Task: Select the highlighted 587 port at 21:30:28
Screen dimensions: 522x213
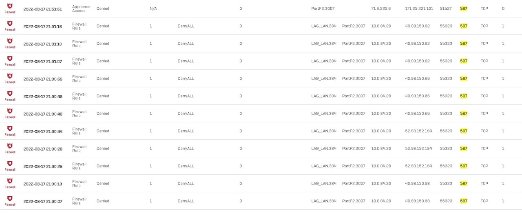Action: 464,149
